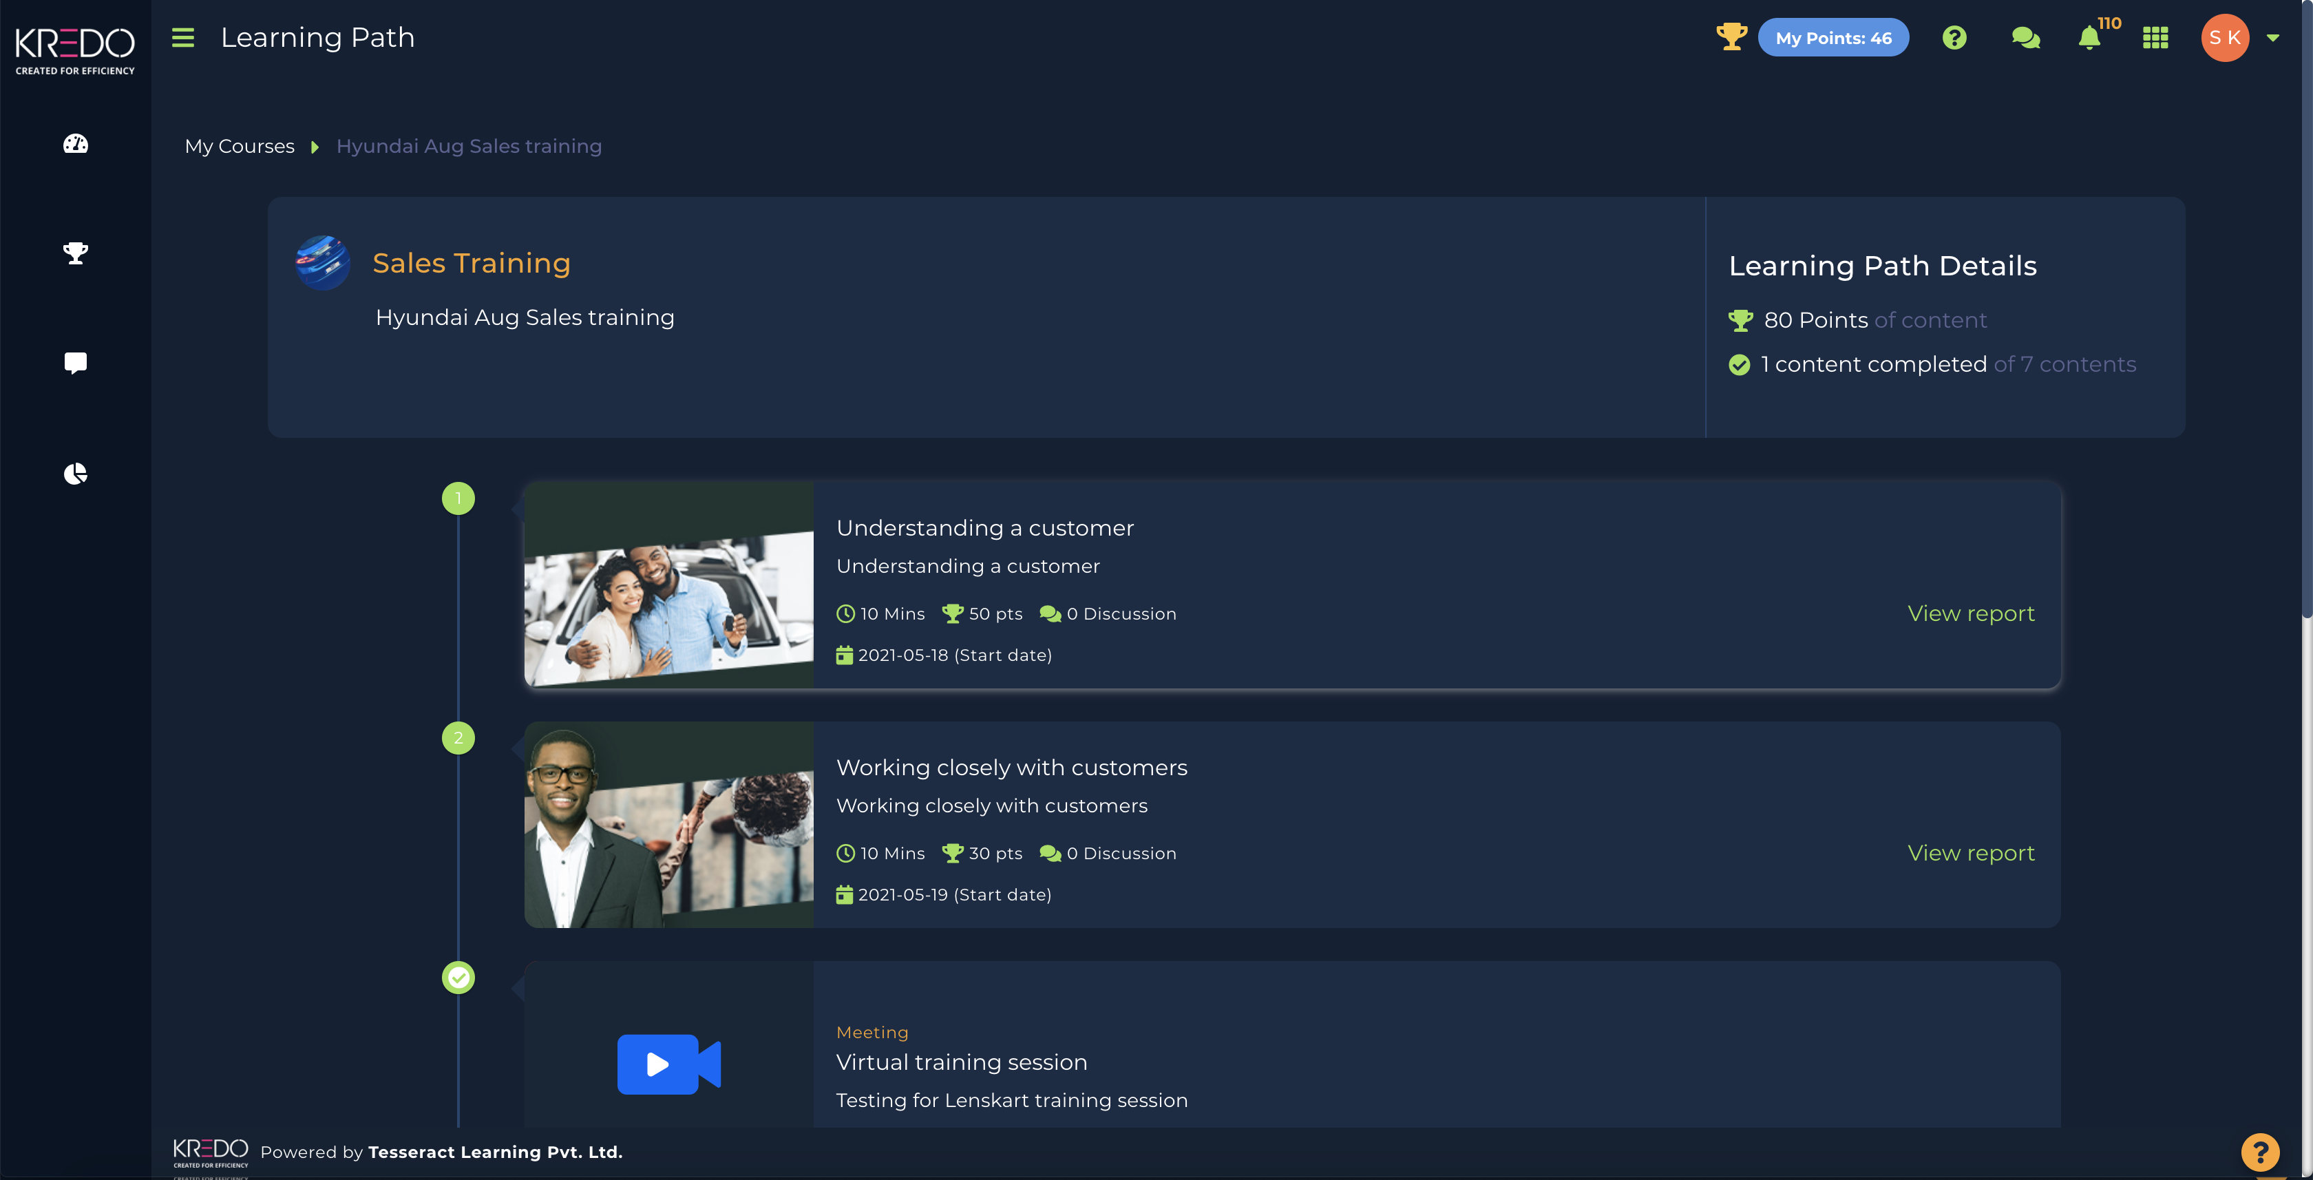The height and width of the screenshot is (1180, 2313).
Task: Open the apps grid icon in top bar
Action: pos(2156,36)
